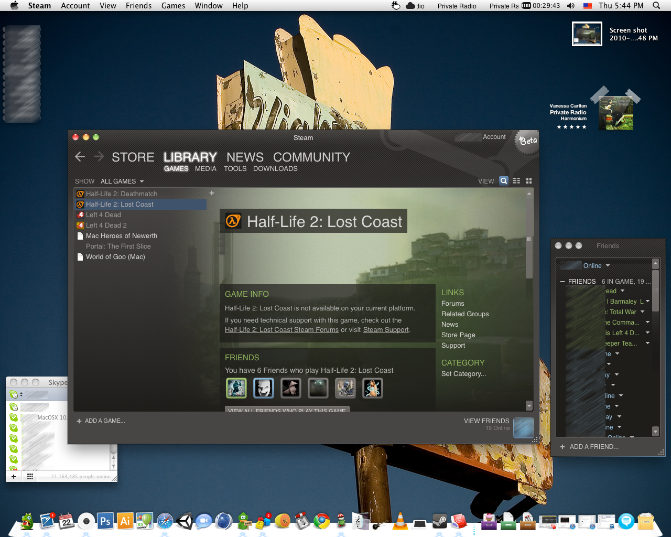The width and height of the screenshot is (671, 537).
Task: Switch to the STORE tab
Action: tap(133, 157)
